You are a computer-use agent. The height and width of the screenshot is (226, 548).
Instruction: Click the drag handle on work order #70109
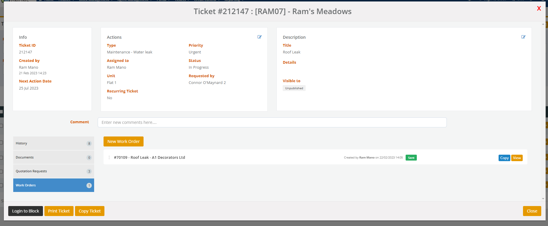click(x=109, y=158)
